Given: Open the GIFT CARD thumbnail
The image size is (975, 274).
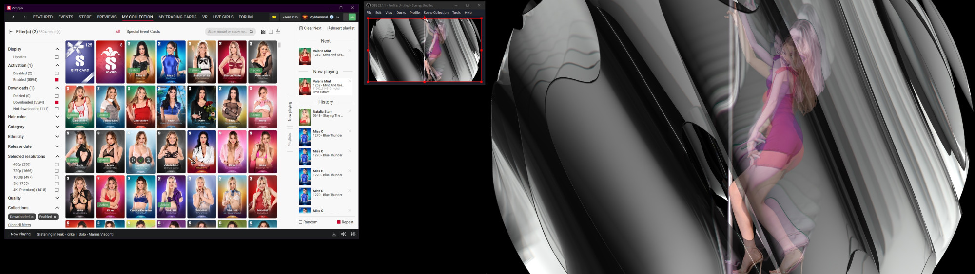Looking at the screenshot, I should tap(80, 62).
